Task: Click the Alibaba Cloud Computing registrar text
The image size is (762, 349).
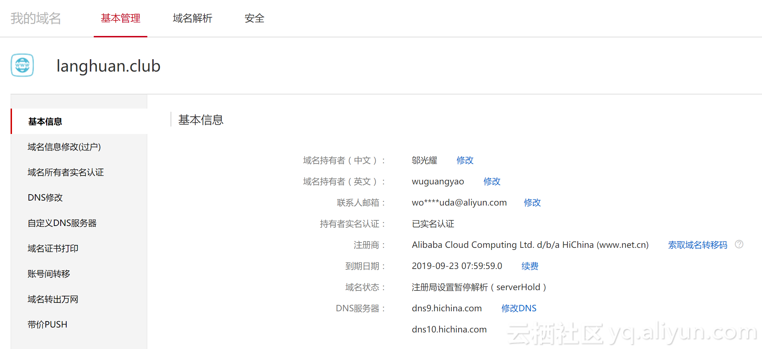Action: (530, 245)
